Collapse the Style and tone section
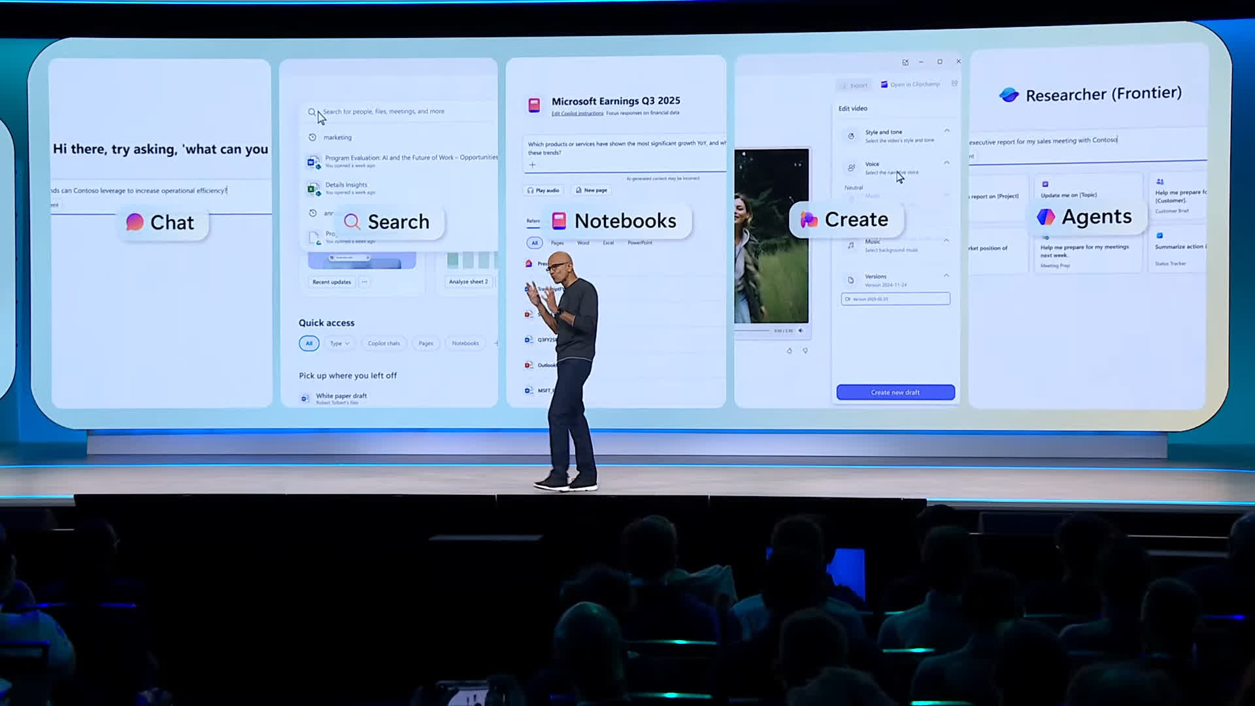The width and height of the screenshot is (1255, 706). tap(946, 131)
